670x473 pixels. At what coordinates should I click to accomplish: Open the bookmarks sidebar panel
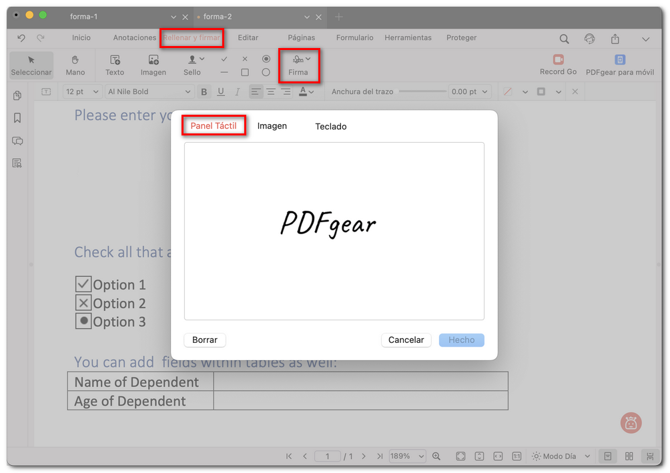click(17, 118)
